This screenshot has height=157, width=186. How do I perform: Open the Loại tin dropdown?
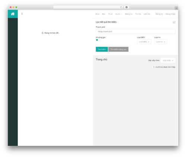(161, 42)
